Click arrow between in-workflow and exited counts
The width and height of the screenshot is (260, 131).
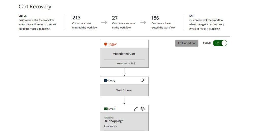[143, 22]
